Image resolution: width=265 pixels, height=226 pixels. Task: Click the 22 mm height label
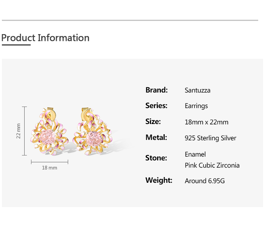[18, 131]
